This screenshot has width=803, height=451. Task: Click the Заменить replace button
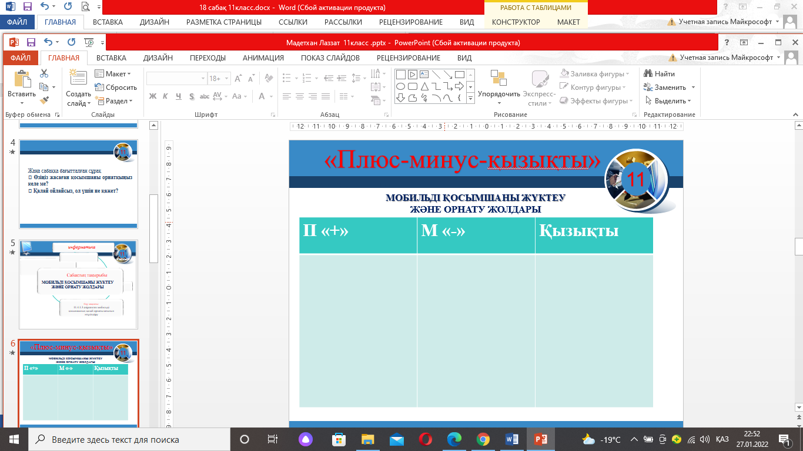[x=670, y=87]
